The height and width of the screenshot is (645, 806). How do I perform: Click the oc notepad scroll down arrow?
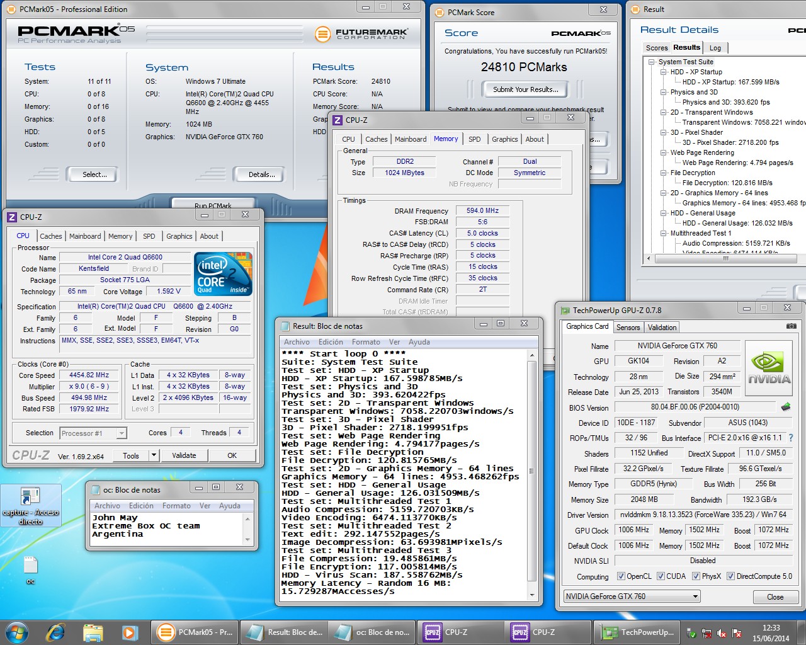(247, 540)
